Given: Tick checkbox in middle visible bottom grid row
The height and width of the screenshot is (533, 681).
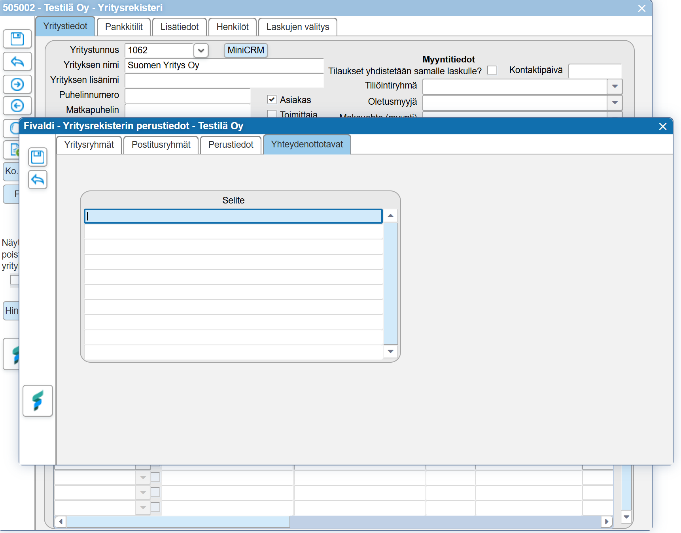Looking at the screenshot, I should [155, 492].
